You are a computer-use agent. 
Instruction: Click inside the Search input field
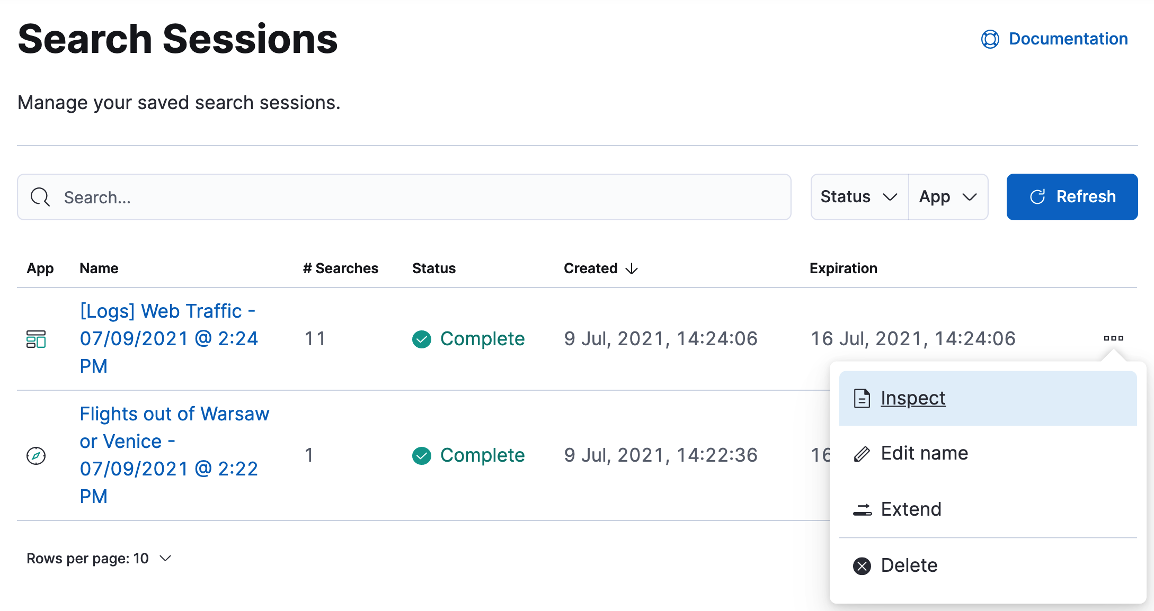point(318,196)
